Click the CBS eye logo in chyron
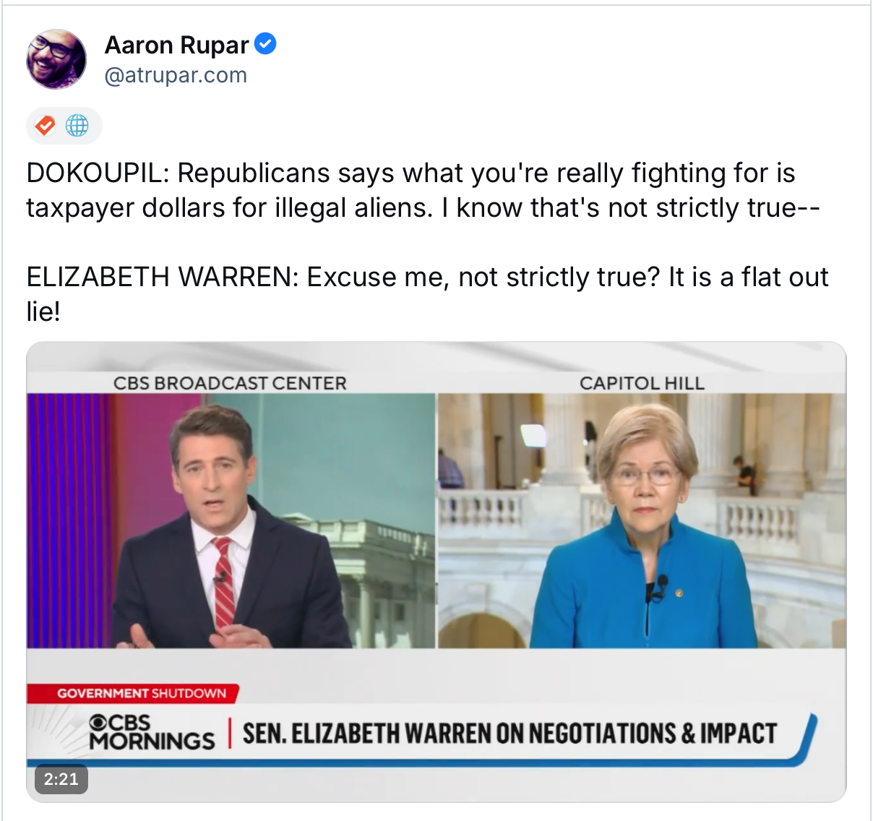Screen dimensions: 873x821 point(98,722)
